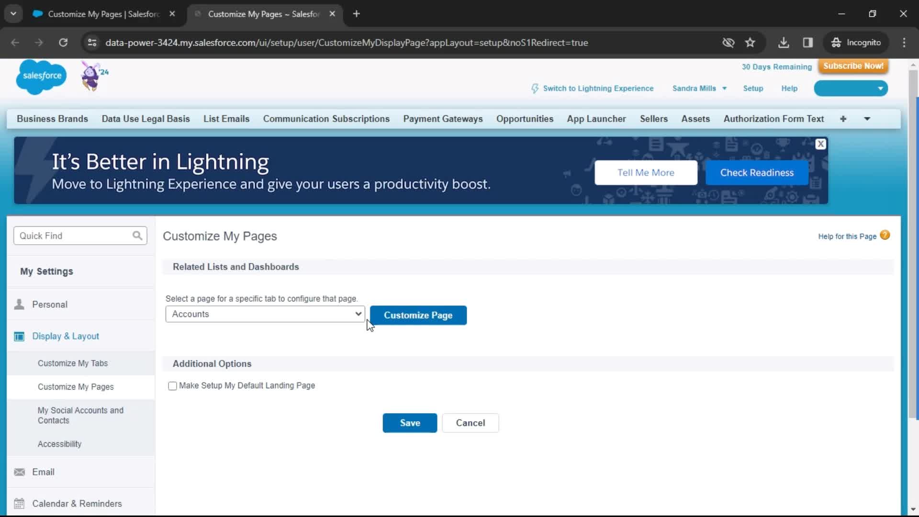Click the tracking protection eye icon
This screenshot has width=919, height=517.
[x=728, y=43]
